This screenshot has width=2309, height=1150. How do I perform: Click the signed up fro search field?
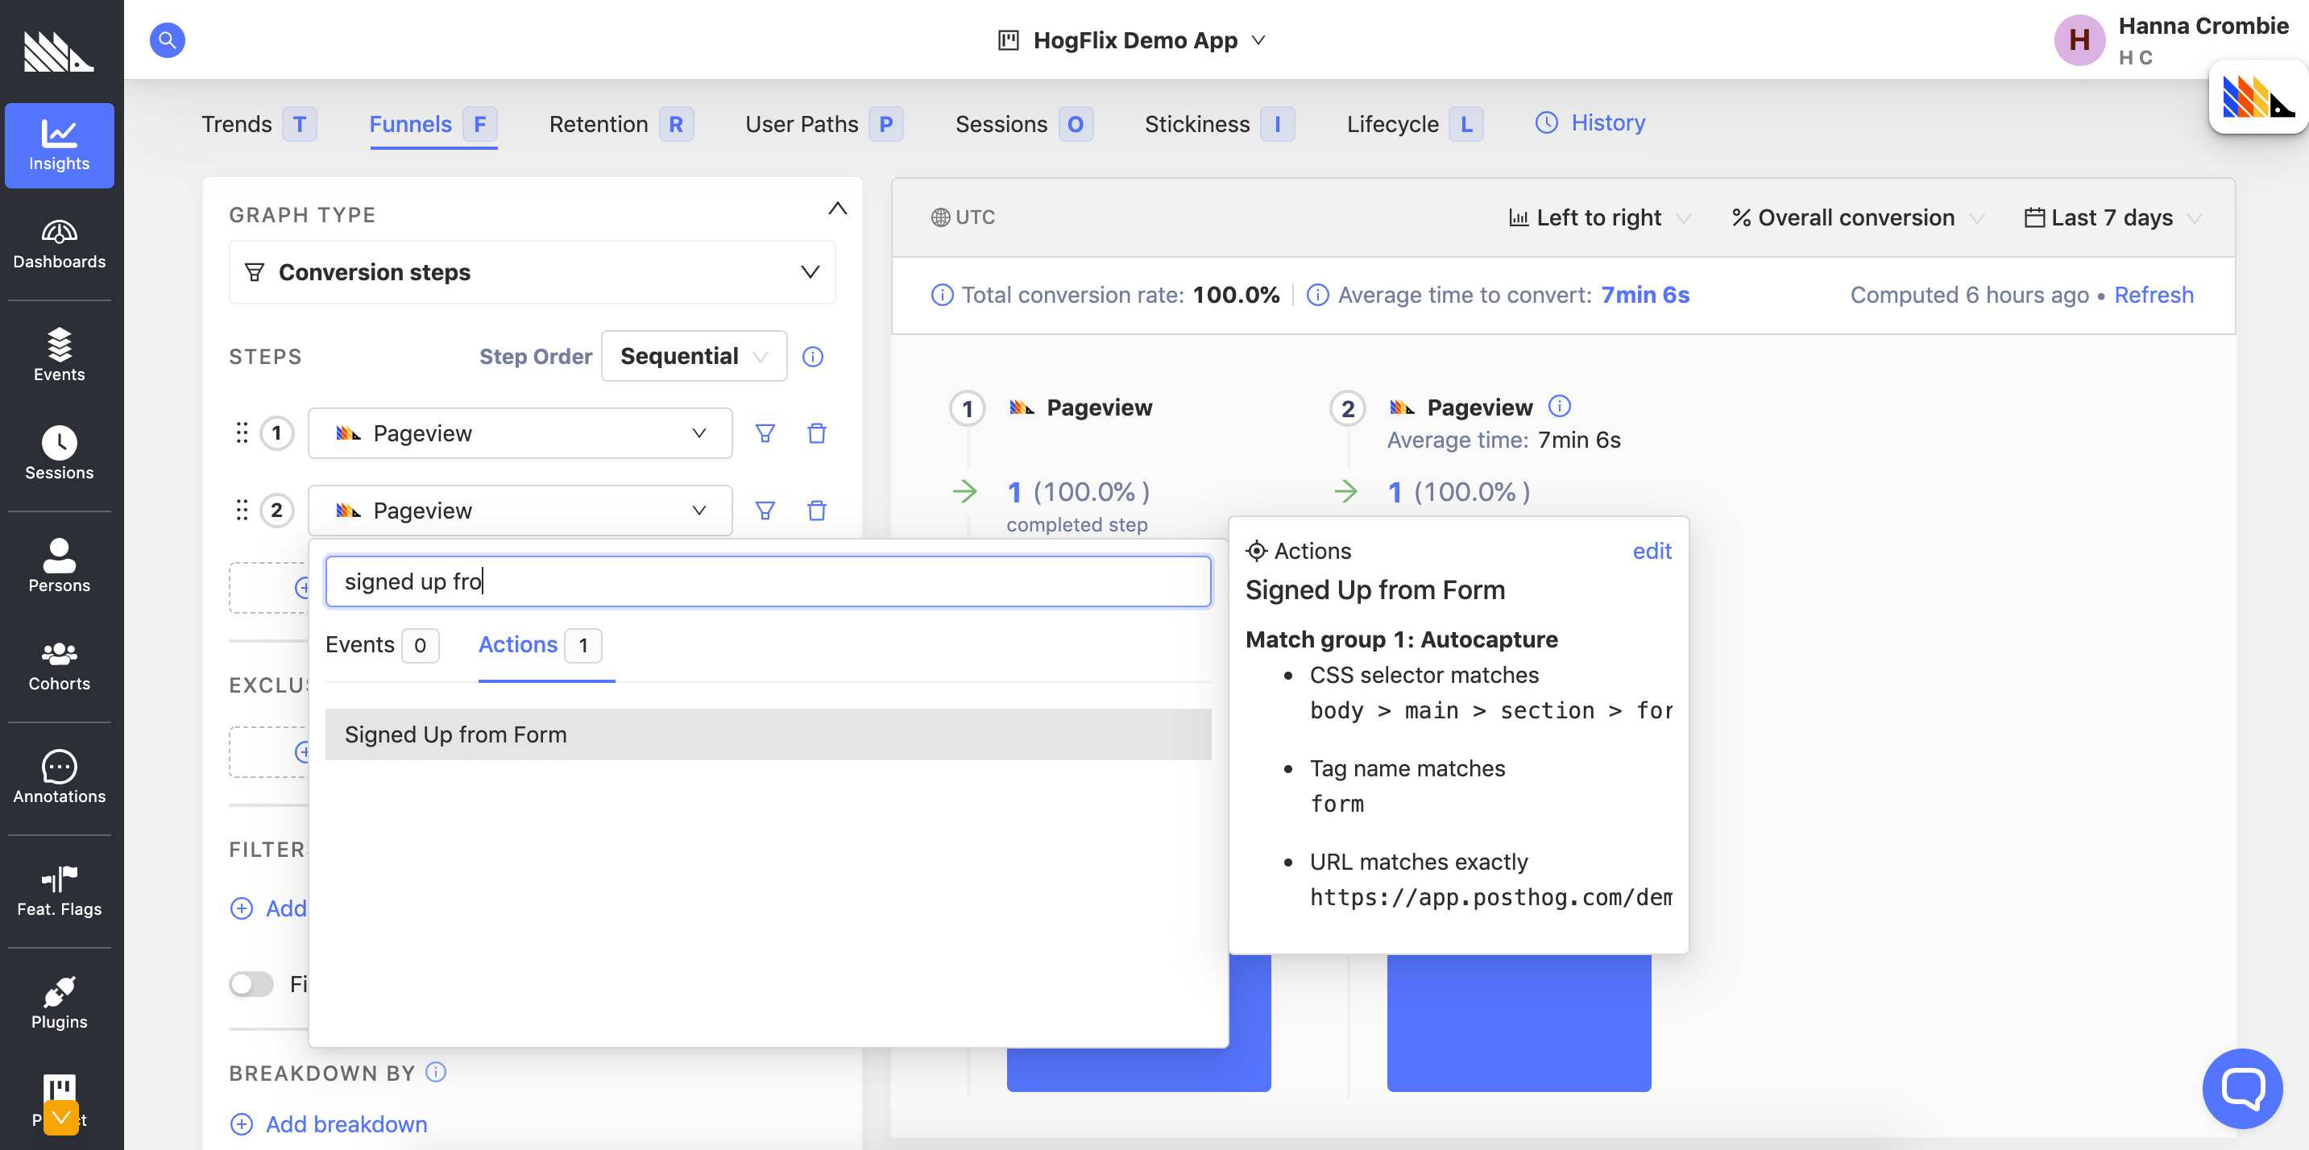pos(767,581)
